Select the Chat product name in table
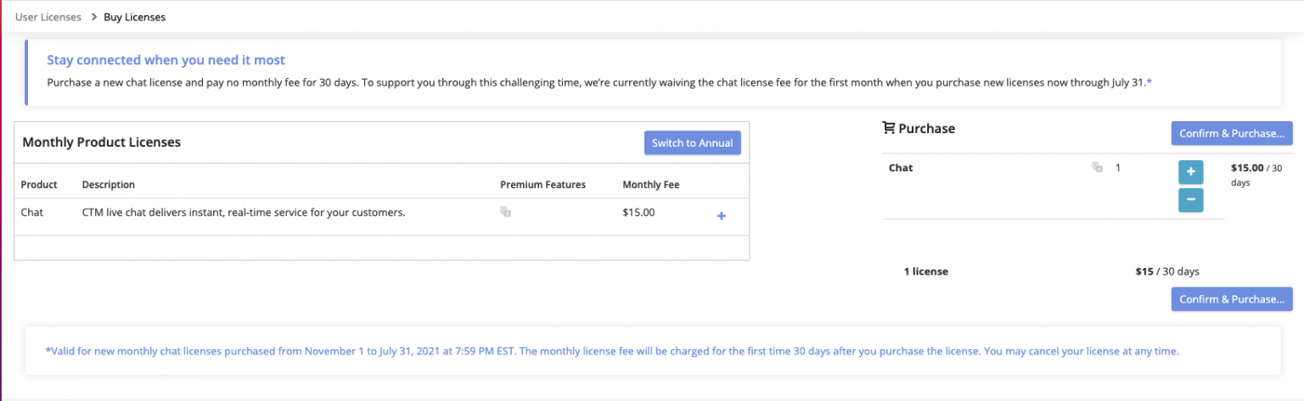The width and height of the screenshot is (1304, 401). pos(32,213)
